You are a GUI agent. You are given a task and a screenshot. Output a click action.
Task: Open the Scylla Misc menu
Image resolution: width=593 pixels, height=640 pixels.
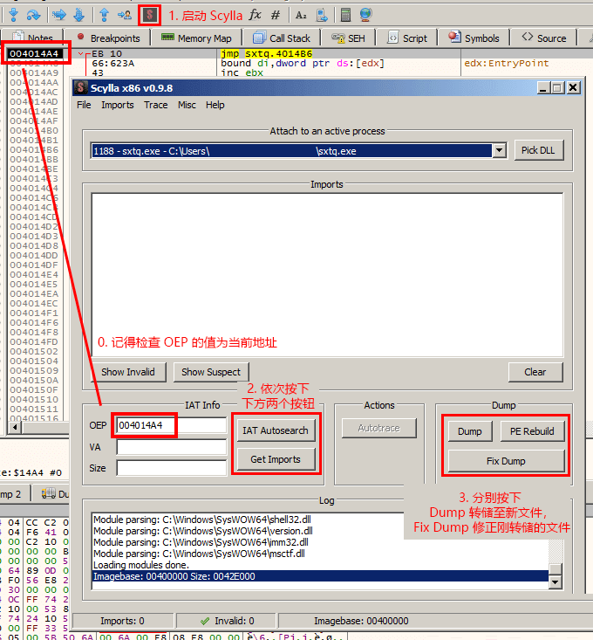(x=187, y=105)
